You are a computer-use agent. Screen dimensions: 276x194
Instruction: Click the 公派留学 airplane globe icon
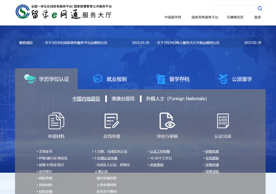[x=223, y=79]
